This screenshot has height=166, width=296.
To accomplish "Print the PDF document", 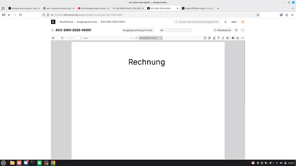I will [x=233, y=38].
